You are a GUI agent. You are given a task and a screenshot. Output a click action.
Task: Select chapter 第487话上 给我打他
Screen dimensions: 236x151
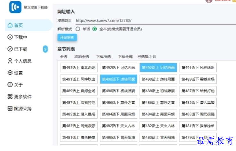pos(79,103)
